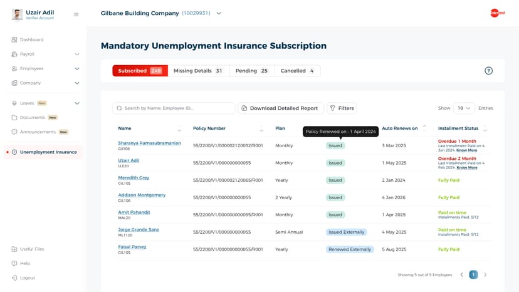The height and width of the screenshot is (292, 519).
Task: Click the Company sidebar icon
Action: pyautogui.click(x=14, y=83)
